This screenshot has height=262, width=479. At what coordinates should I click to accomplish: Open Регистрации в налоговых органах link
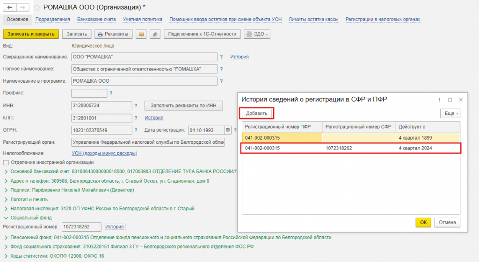coord(383,20)
